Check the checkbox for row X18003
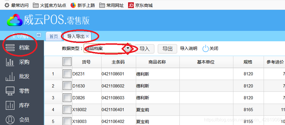Image resolution: width=285 pixels, height=125 pixels. pyautogui.click(x=67, y=121)
